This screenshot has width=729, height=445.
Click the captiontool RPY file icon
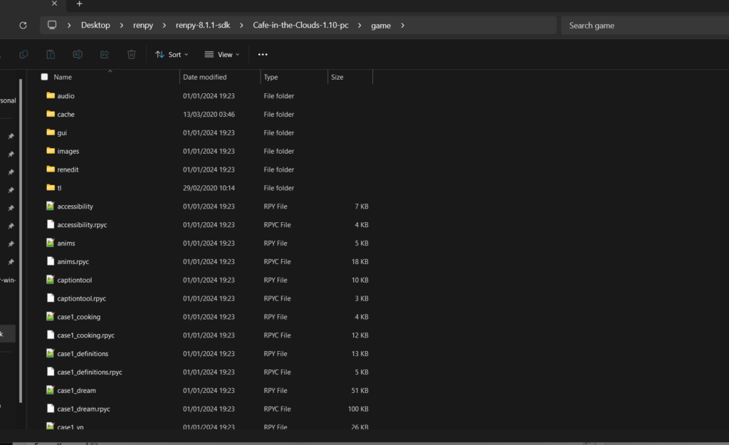tap(51, 280)
